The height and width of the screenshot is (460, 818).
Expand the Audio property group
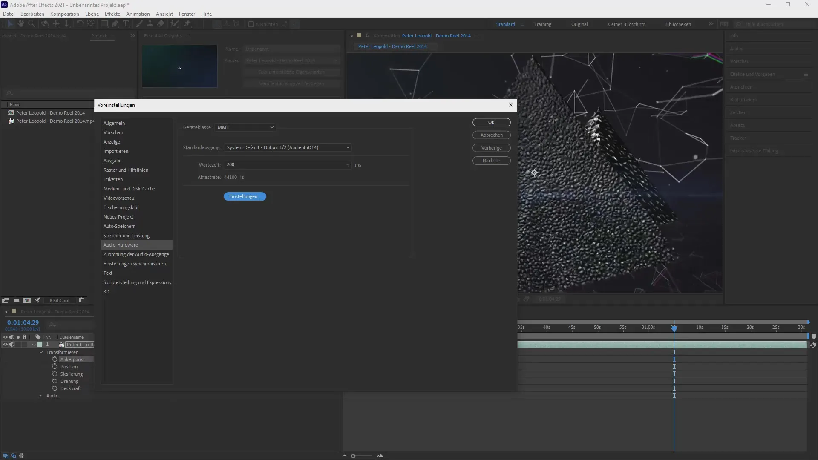(40, 396)
